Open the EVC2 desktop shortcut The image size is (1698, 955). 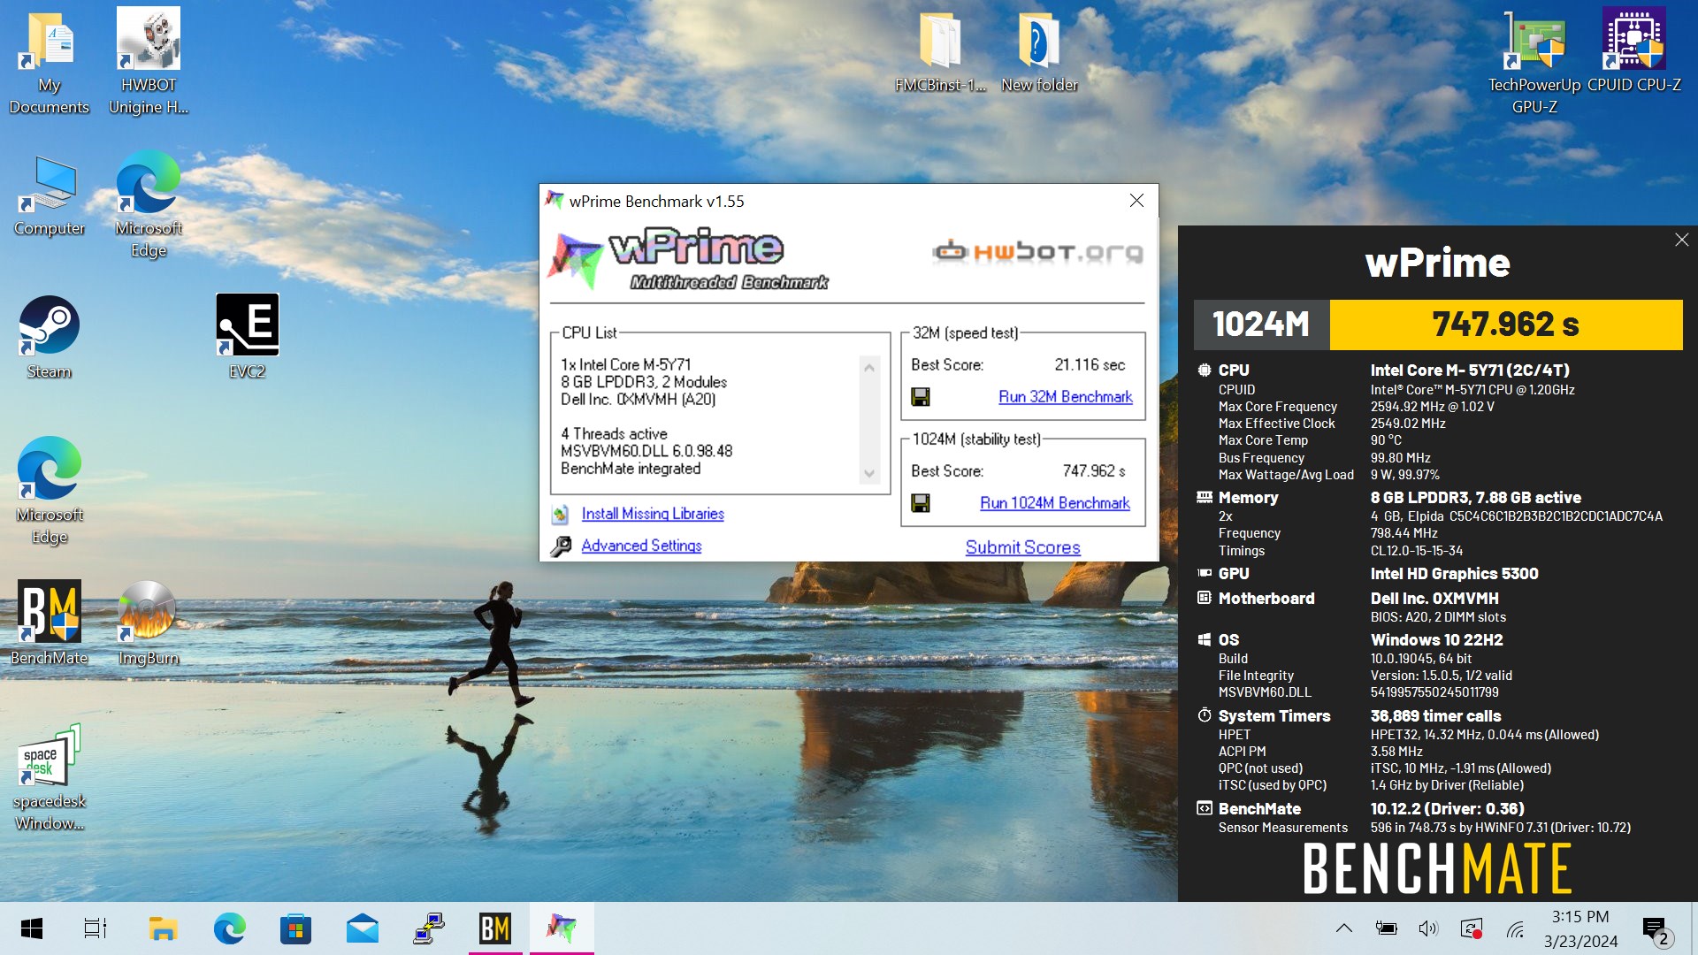pyautogui.click(x=248, y=338)
